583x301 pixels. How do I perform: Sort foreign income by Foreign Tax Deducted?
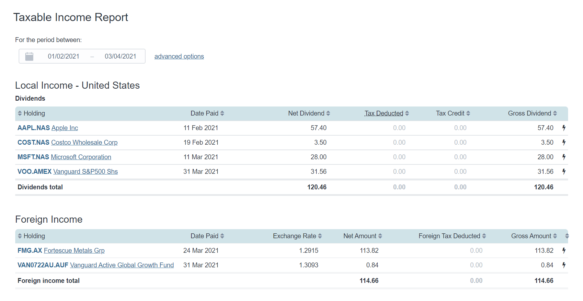tap(452, 236)
